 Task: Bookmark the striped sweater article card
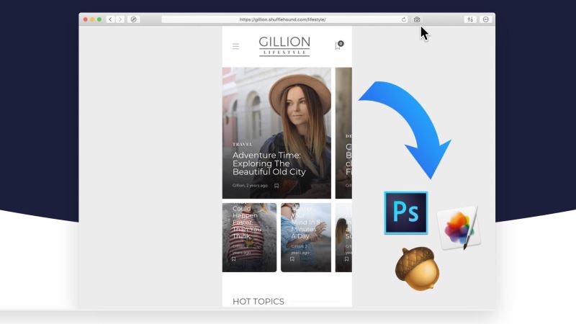[233, 259]
